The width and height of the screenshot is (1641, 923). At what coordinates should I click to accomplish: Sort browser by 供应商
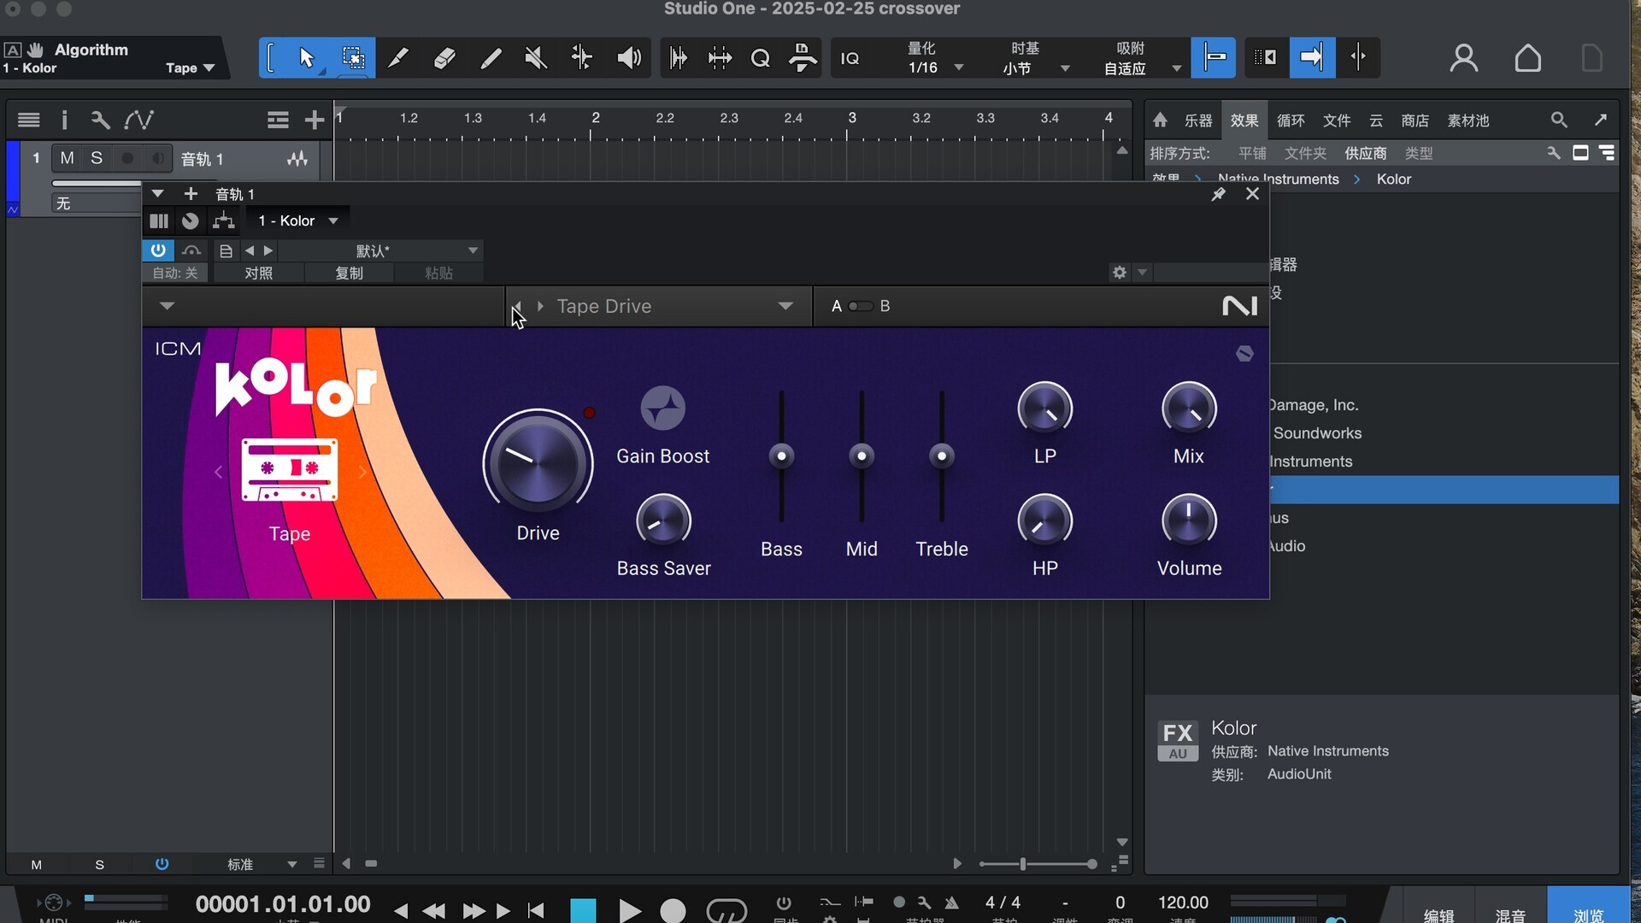pyautogui.click(x=1366, y=153)
